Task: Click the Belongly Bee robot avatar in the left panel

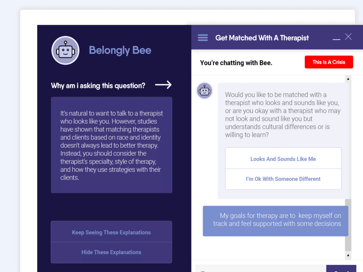Action: tap(66, 50)
